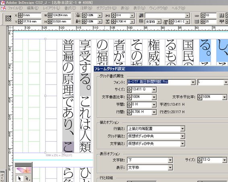Open the ファイル(F) menu
228x182 pixels.
(15, 8)
